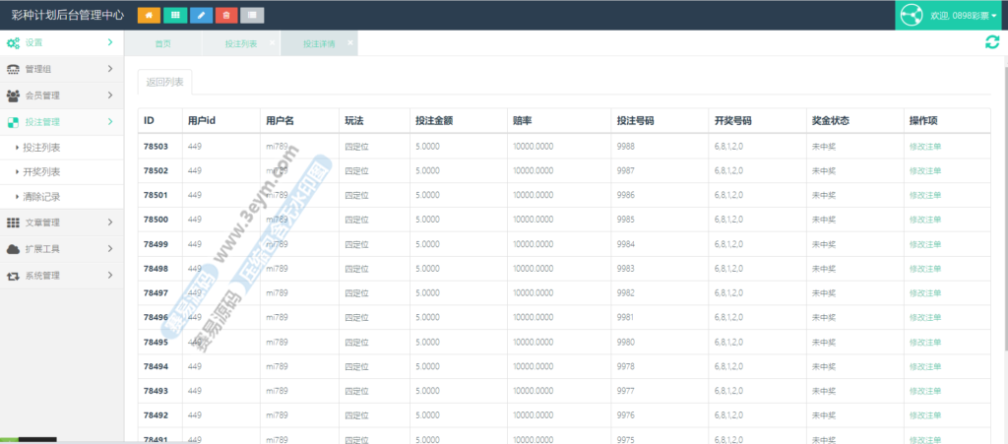This screenshot has width=1008, height=444.
Task: Switch to the 投注列表 tab
Action: (x=240, y=44)
